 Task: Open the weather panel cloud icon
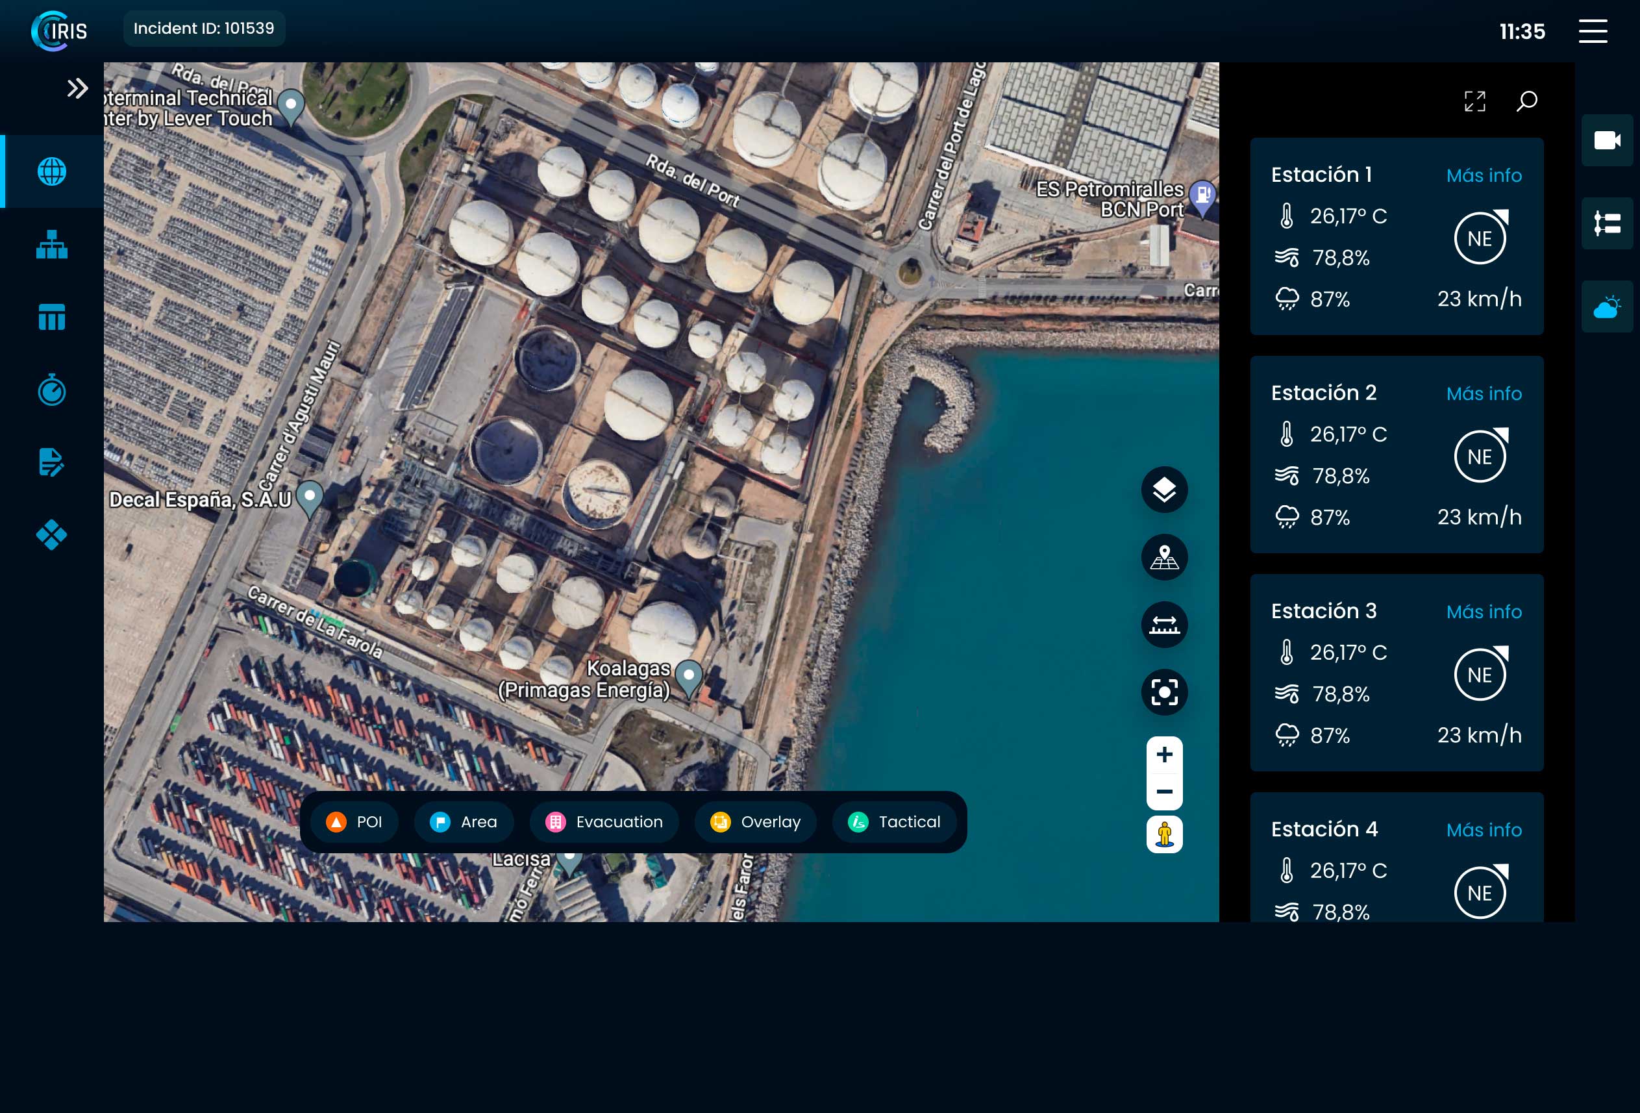(1606, 307)
